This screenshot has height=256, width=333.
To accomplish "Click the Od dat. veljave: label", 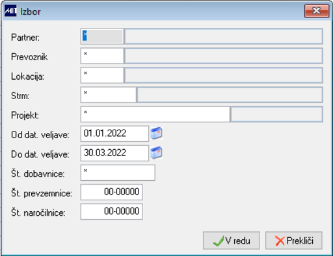I will tap(40, 135).
